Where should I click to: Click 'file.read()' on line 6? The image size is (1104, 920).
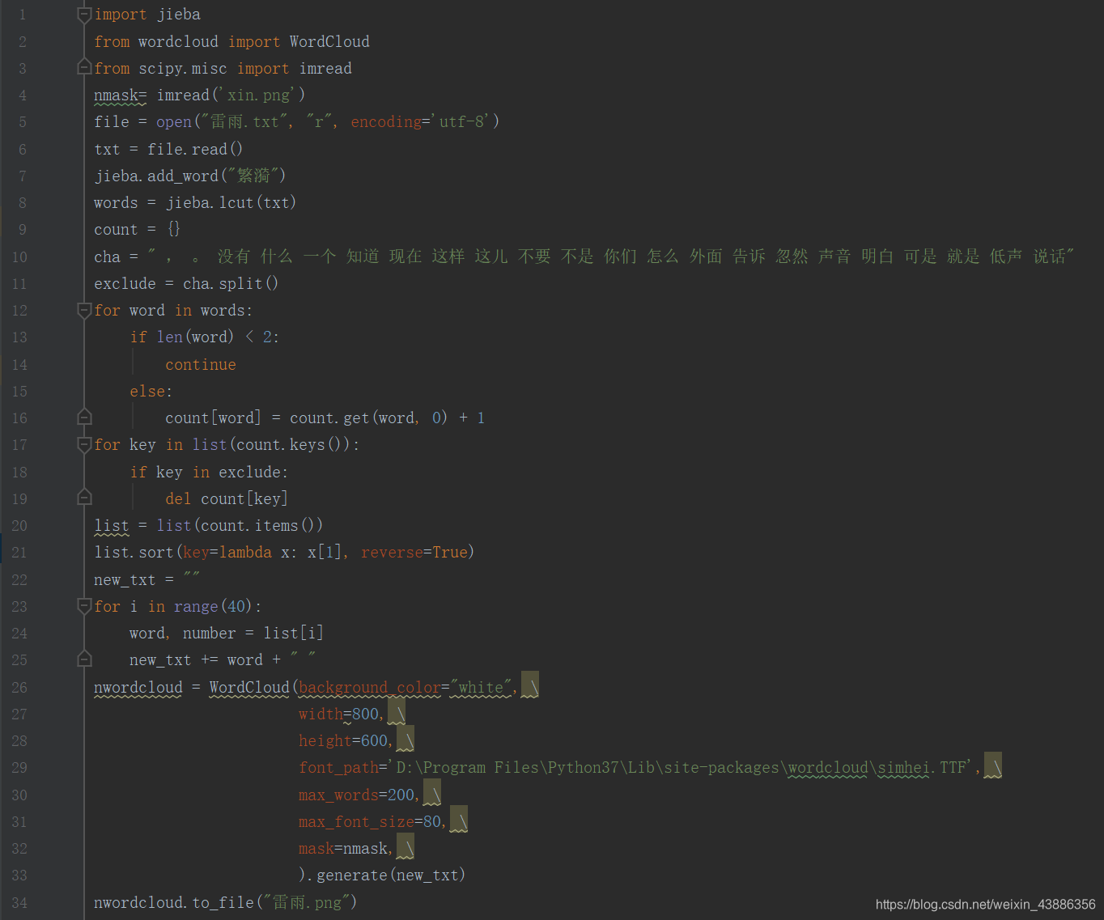(x=195, y=149)
